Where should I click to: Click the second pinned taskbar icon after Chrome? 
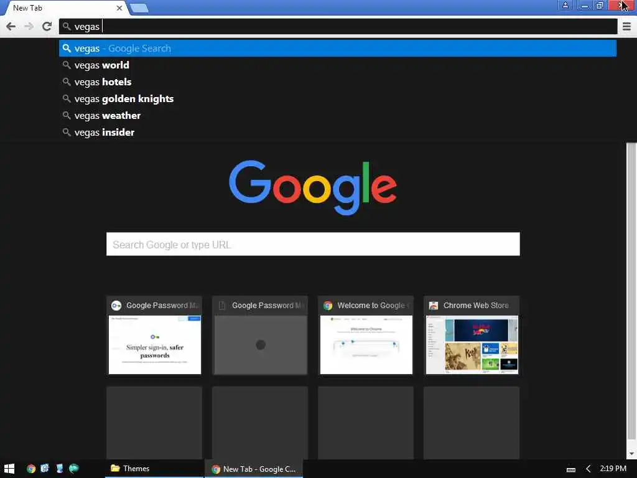pyautogui.click(x=45, y=468)
